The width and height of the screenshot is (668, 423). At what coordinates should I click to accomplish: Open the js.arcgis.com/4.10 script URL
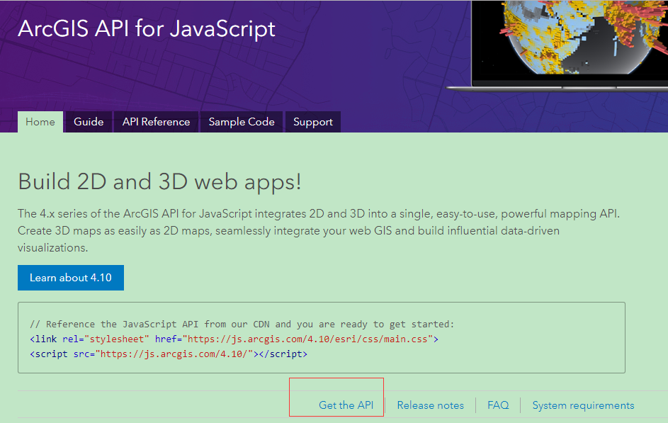pyautogui.click(x=191, y=354)
